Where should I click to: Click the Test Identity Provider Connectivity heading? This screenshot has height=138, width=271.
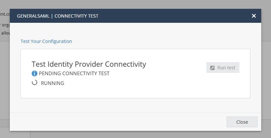pyautogui.click(x=89, y=64)
